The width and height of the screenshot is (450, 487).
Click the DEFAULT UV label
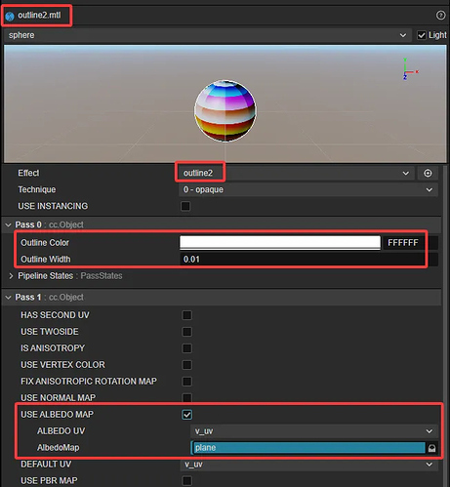[x=46, y=465]
